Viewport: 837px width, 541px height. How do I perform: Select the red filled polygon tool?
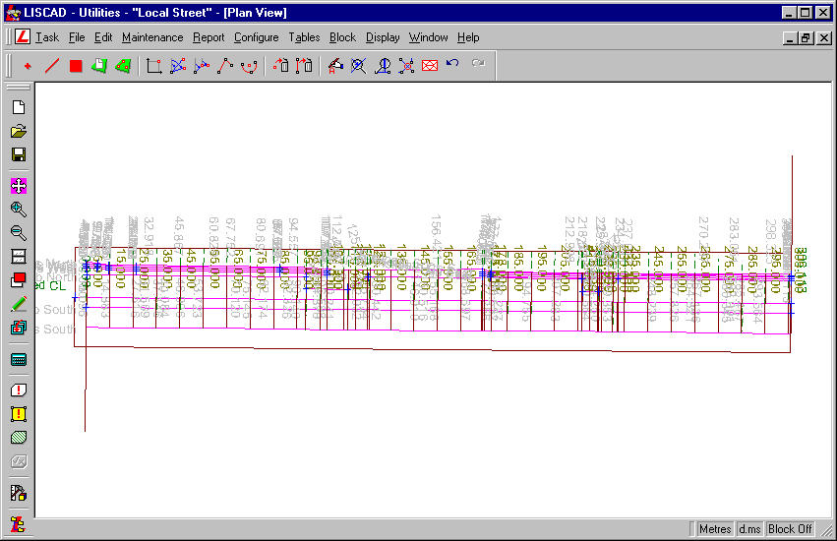pos(76,66)
